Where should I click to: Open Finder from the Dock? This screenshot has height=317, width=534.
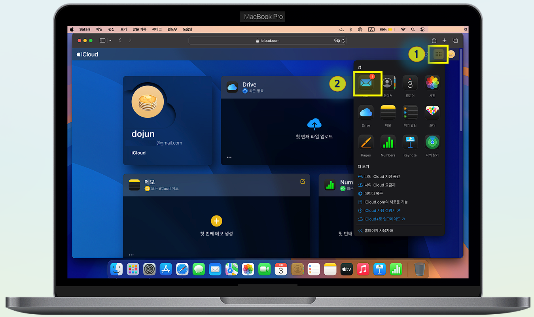click(116, 269)
